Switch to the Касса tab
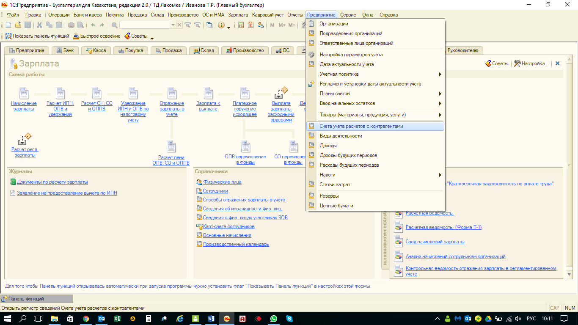Viewport: 578px width, 325px height. 96,50
